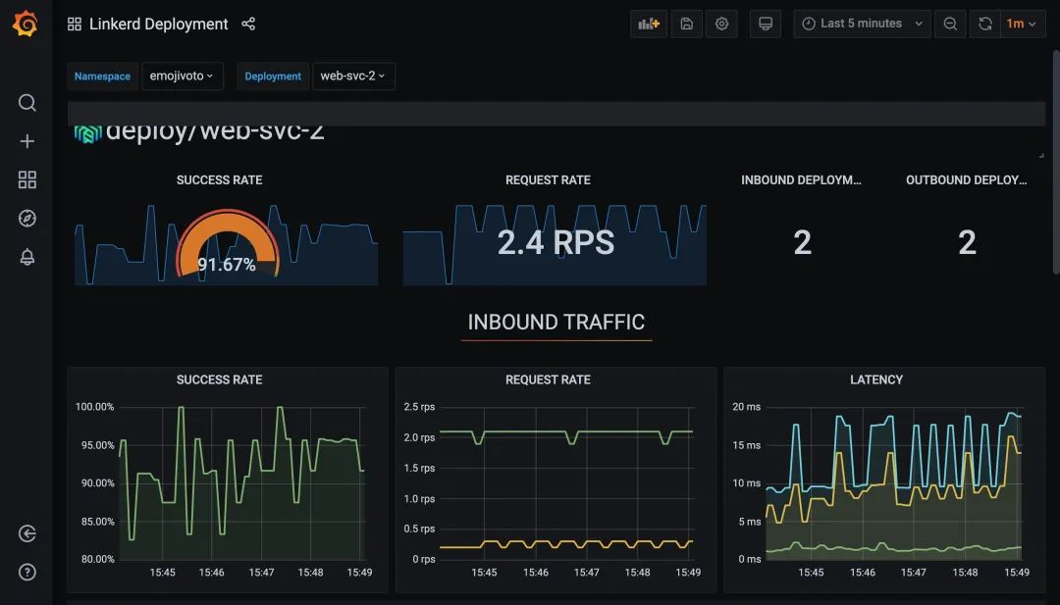Click the Create plus icon in sidebar
Viewport: 1060px width, 605px height.
[27, 141]
